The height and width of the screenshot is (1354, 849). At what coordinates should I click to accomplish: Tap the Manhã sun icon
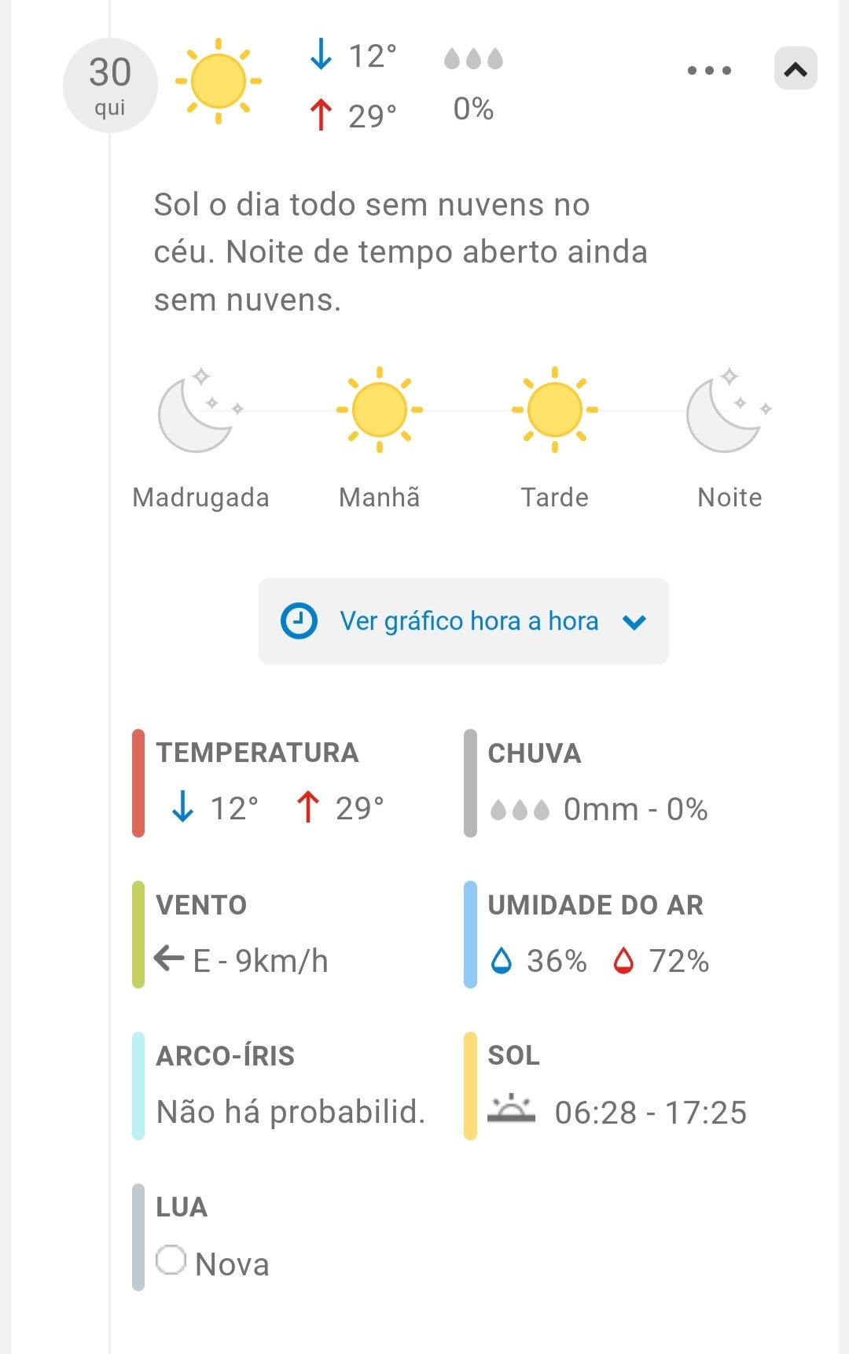pyautogui.click(x=380, y=410)
